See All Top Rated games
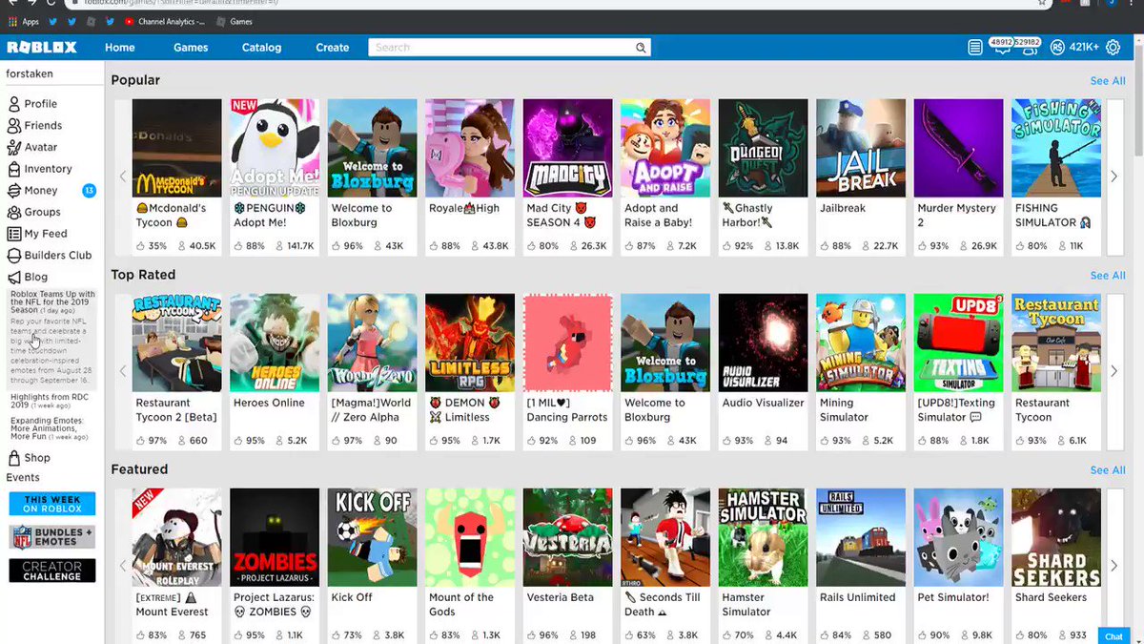Screen dimensions: 1144x644 (x=1108, y=276)
